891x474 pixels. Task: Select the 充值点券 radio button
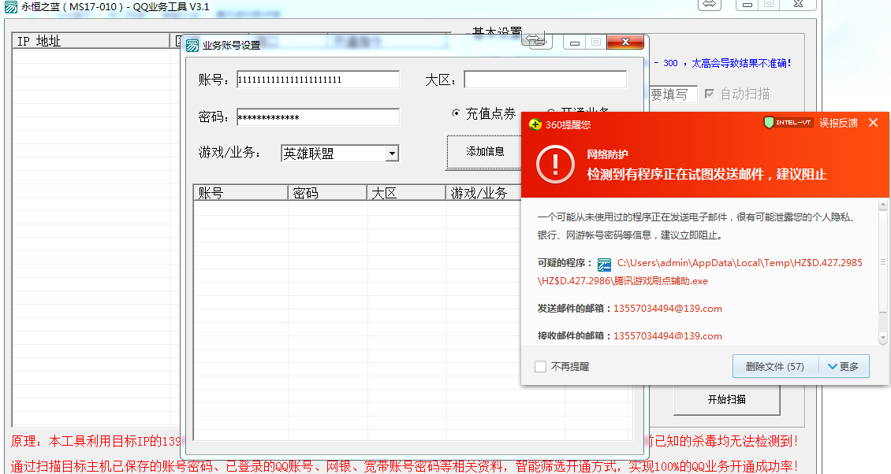tap(456, 113)
